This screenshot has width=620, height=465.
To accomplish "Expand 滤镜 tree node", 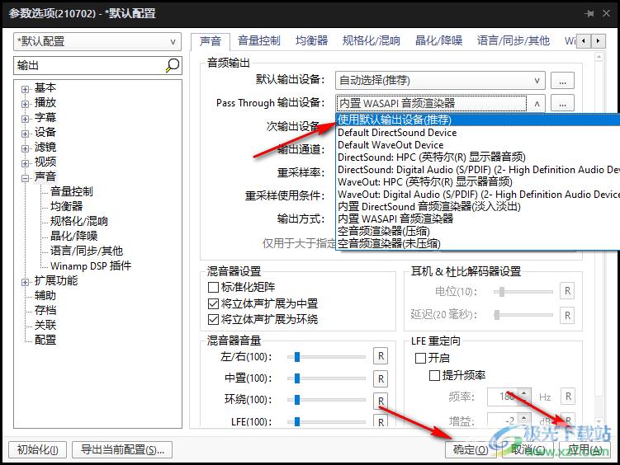I will coord(25,148).
